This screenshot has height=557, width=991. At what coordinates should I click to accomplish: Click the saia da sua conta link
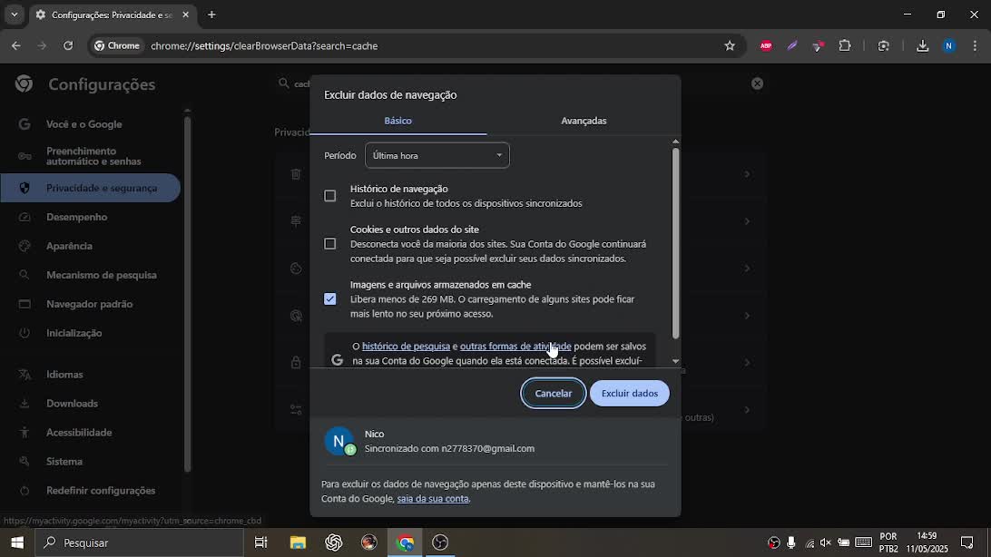[x=433, y=498]
